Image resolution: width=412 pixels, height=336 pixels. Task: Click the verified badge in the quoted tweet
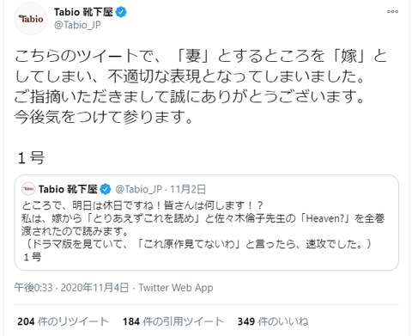point(106,189)
